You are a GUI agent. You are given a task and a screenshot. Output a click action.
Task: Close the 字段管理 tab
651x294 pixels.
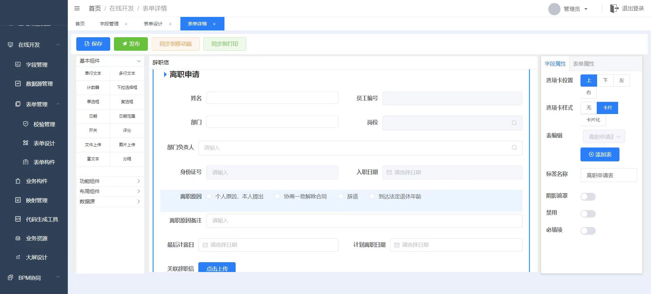tap(126, 24)
